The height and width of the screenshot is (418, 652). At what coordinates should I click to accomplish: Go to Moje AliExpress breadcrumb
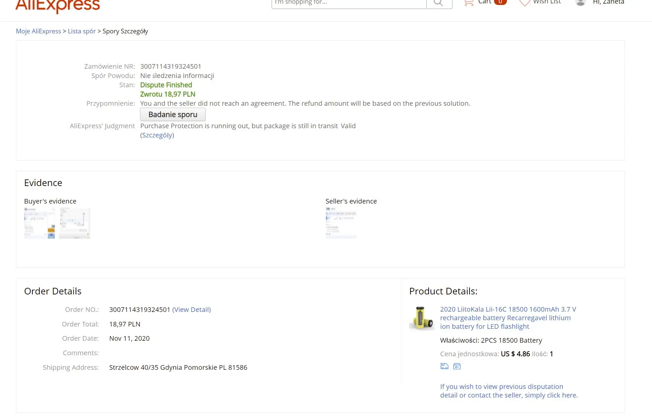pos(38,31)
